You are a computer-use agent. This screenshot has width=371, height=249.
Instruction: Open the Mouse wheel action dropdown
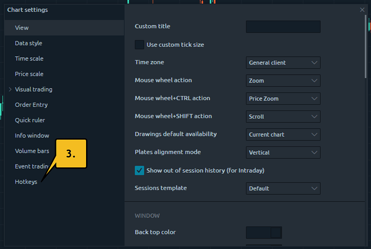(x=283, y=80)
